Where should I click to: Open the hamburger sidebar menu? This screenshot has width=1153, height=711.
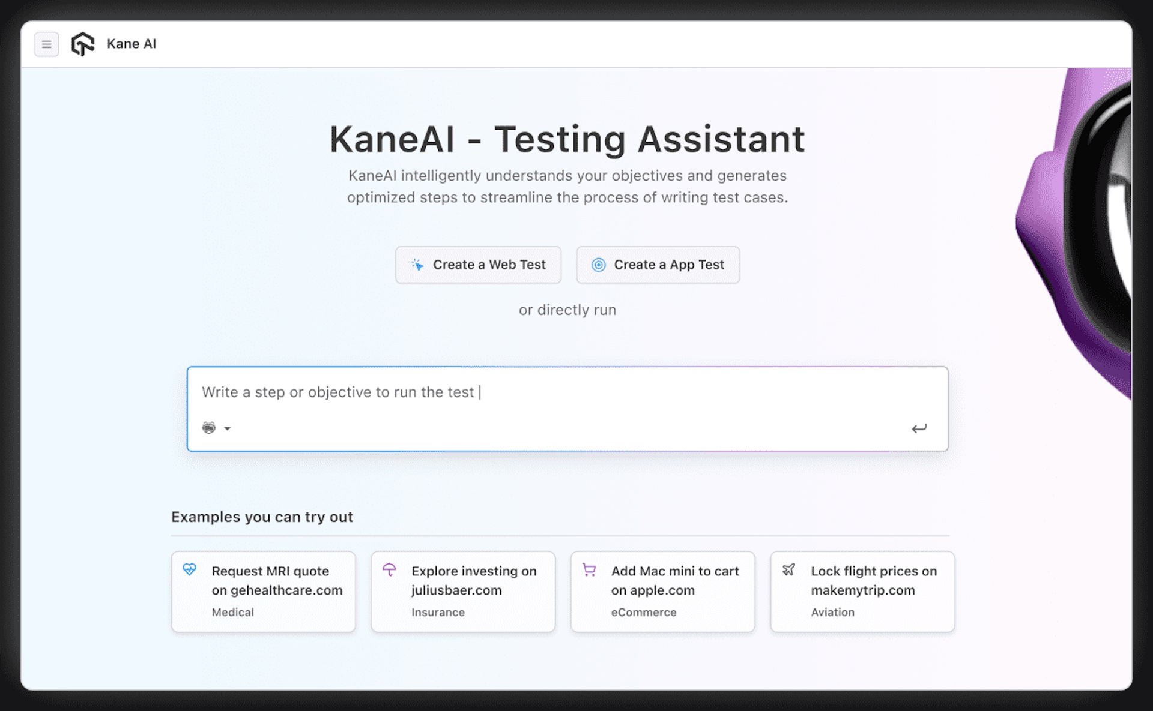[x=46, y=44]
